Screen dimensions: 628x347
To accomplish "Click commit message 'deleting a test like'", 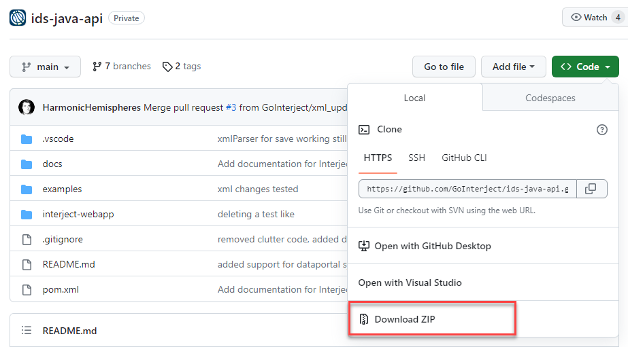I will point(256,215).
